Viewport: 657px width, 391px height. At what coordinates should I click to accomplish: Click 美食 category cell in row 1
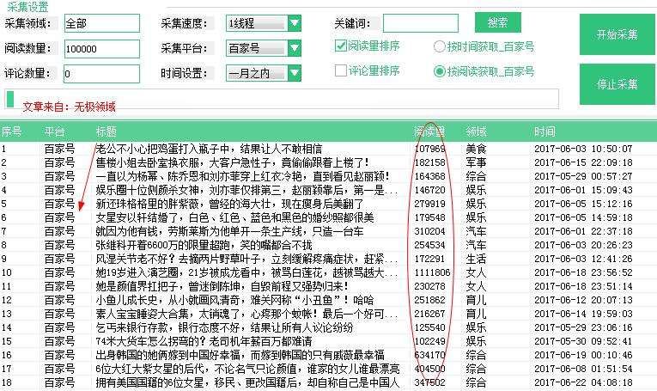(476, 149)
